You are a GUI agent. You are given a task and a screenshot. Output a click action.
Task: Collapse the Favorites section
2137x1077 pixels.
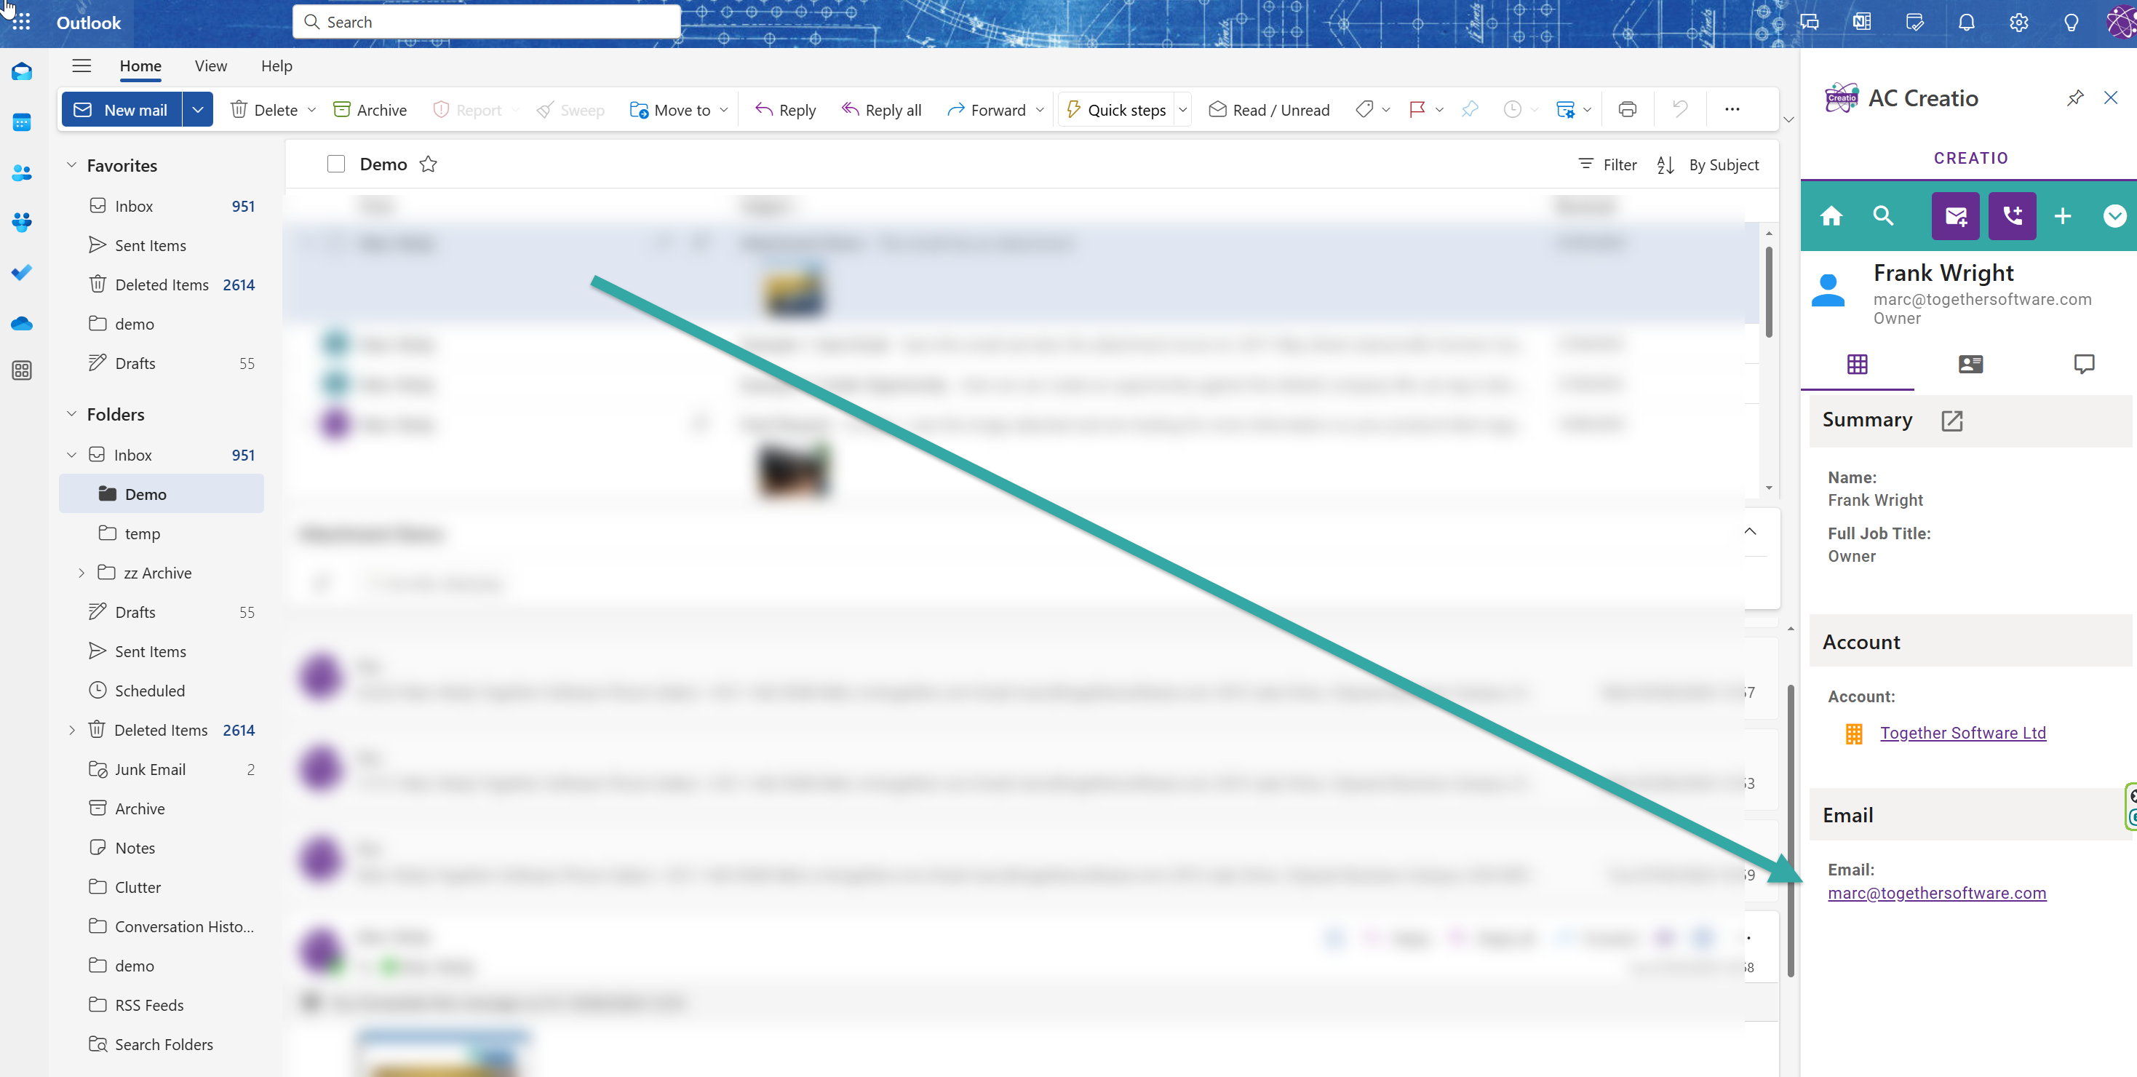click(71, 165)
